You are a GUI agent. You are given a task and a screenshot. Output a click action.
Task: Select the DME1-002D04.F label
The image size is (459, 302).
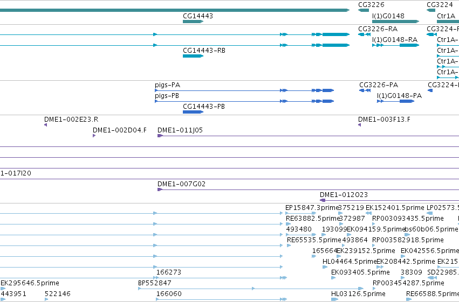pos(120,130)
